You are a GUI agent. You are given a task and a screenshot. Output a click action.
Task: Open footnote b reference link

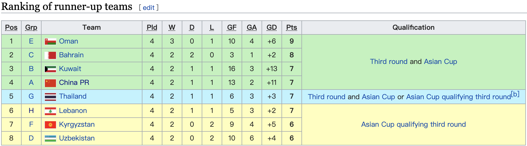(x=515, y=94)
